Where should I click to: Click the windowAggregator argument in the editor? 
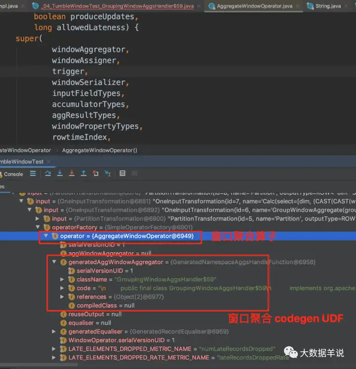tap(89, 50)
